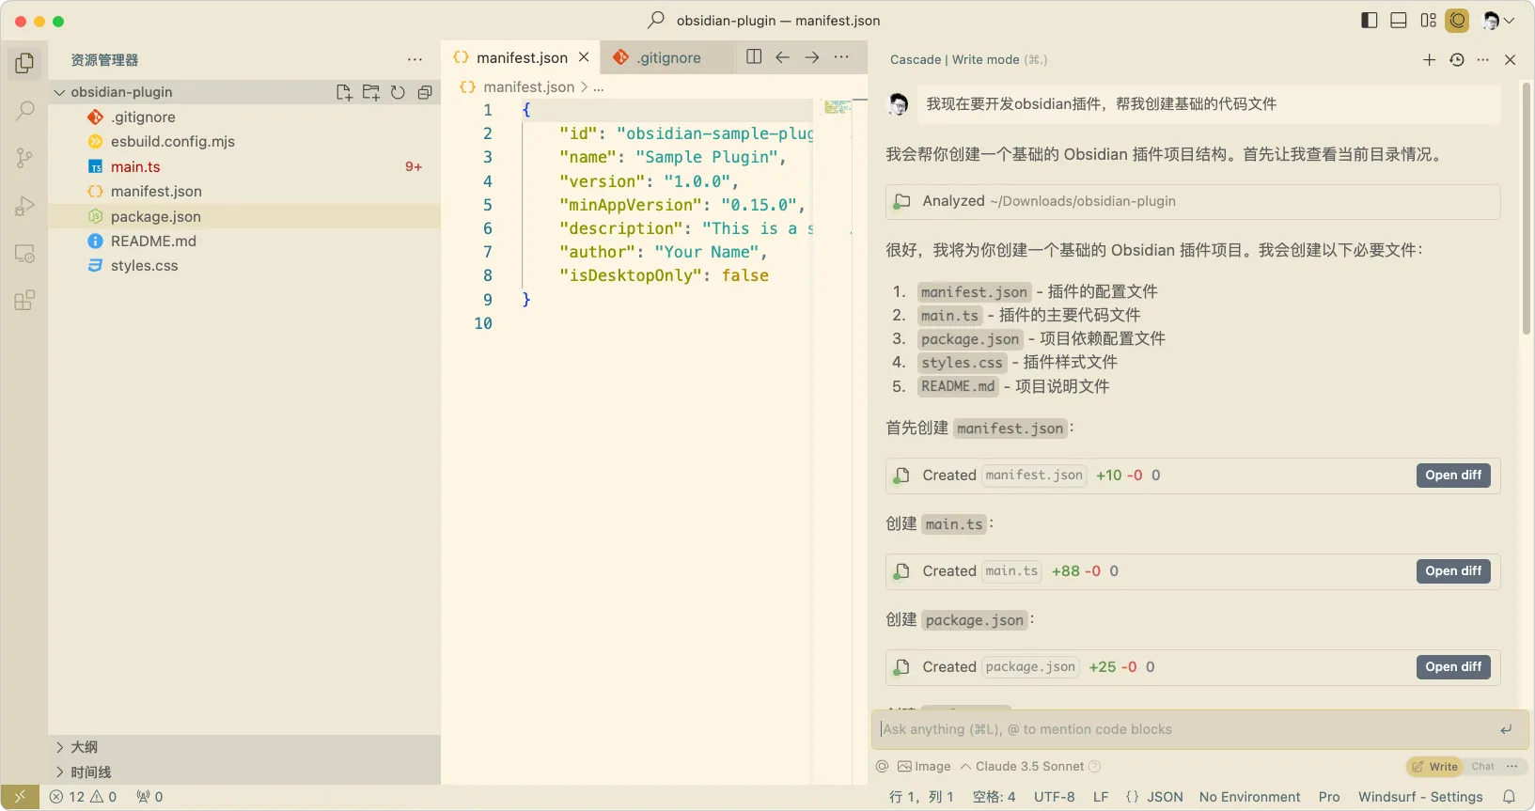Open the manifest.json breadcrumb dropdown
1535x811 pixels.
point(528,87)
